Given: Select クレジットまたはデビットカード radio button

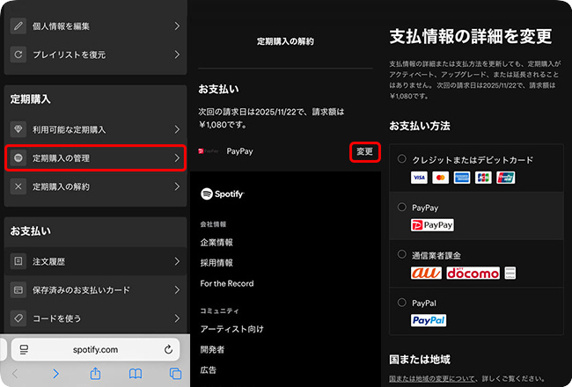Looking at the screenshot, I should [401, 159].
